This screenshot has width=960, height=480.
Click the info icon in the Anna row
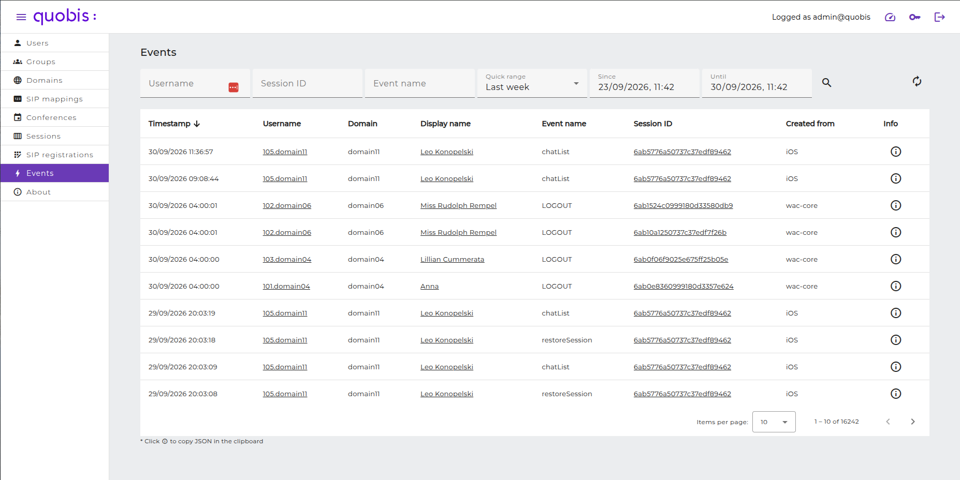[x=896, y=286]
